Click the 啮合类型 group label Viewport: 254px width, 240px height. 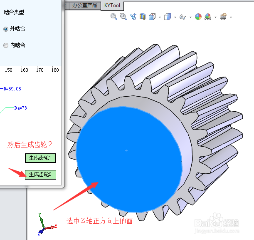14,12
